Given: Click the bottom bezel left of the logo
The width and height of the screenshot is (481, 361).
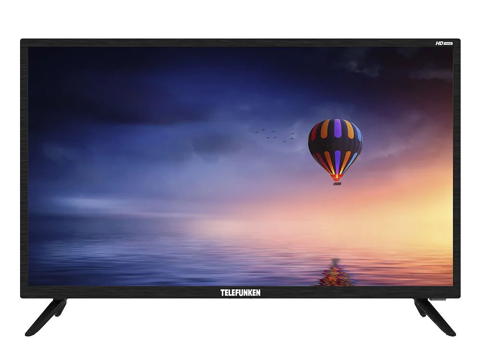Looking at the screenshot, I should (120, 293).
